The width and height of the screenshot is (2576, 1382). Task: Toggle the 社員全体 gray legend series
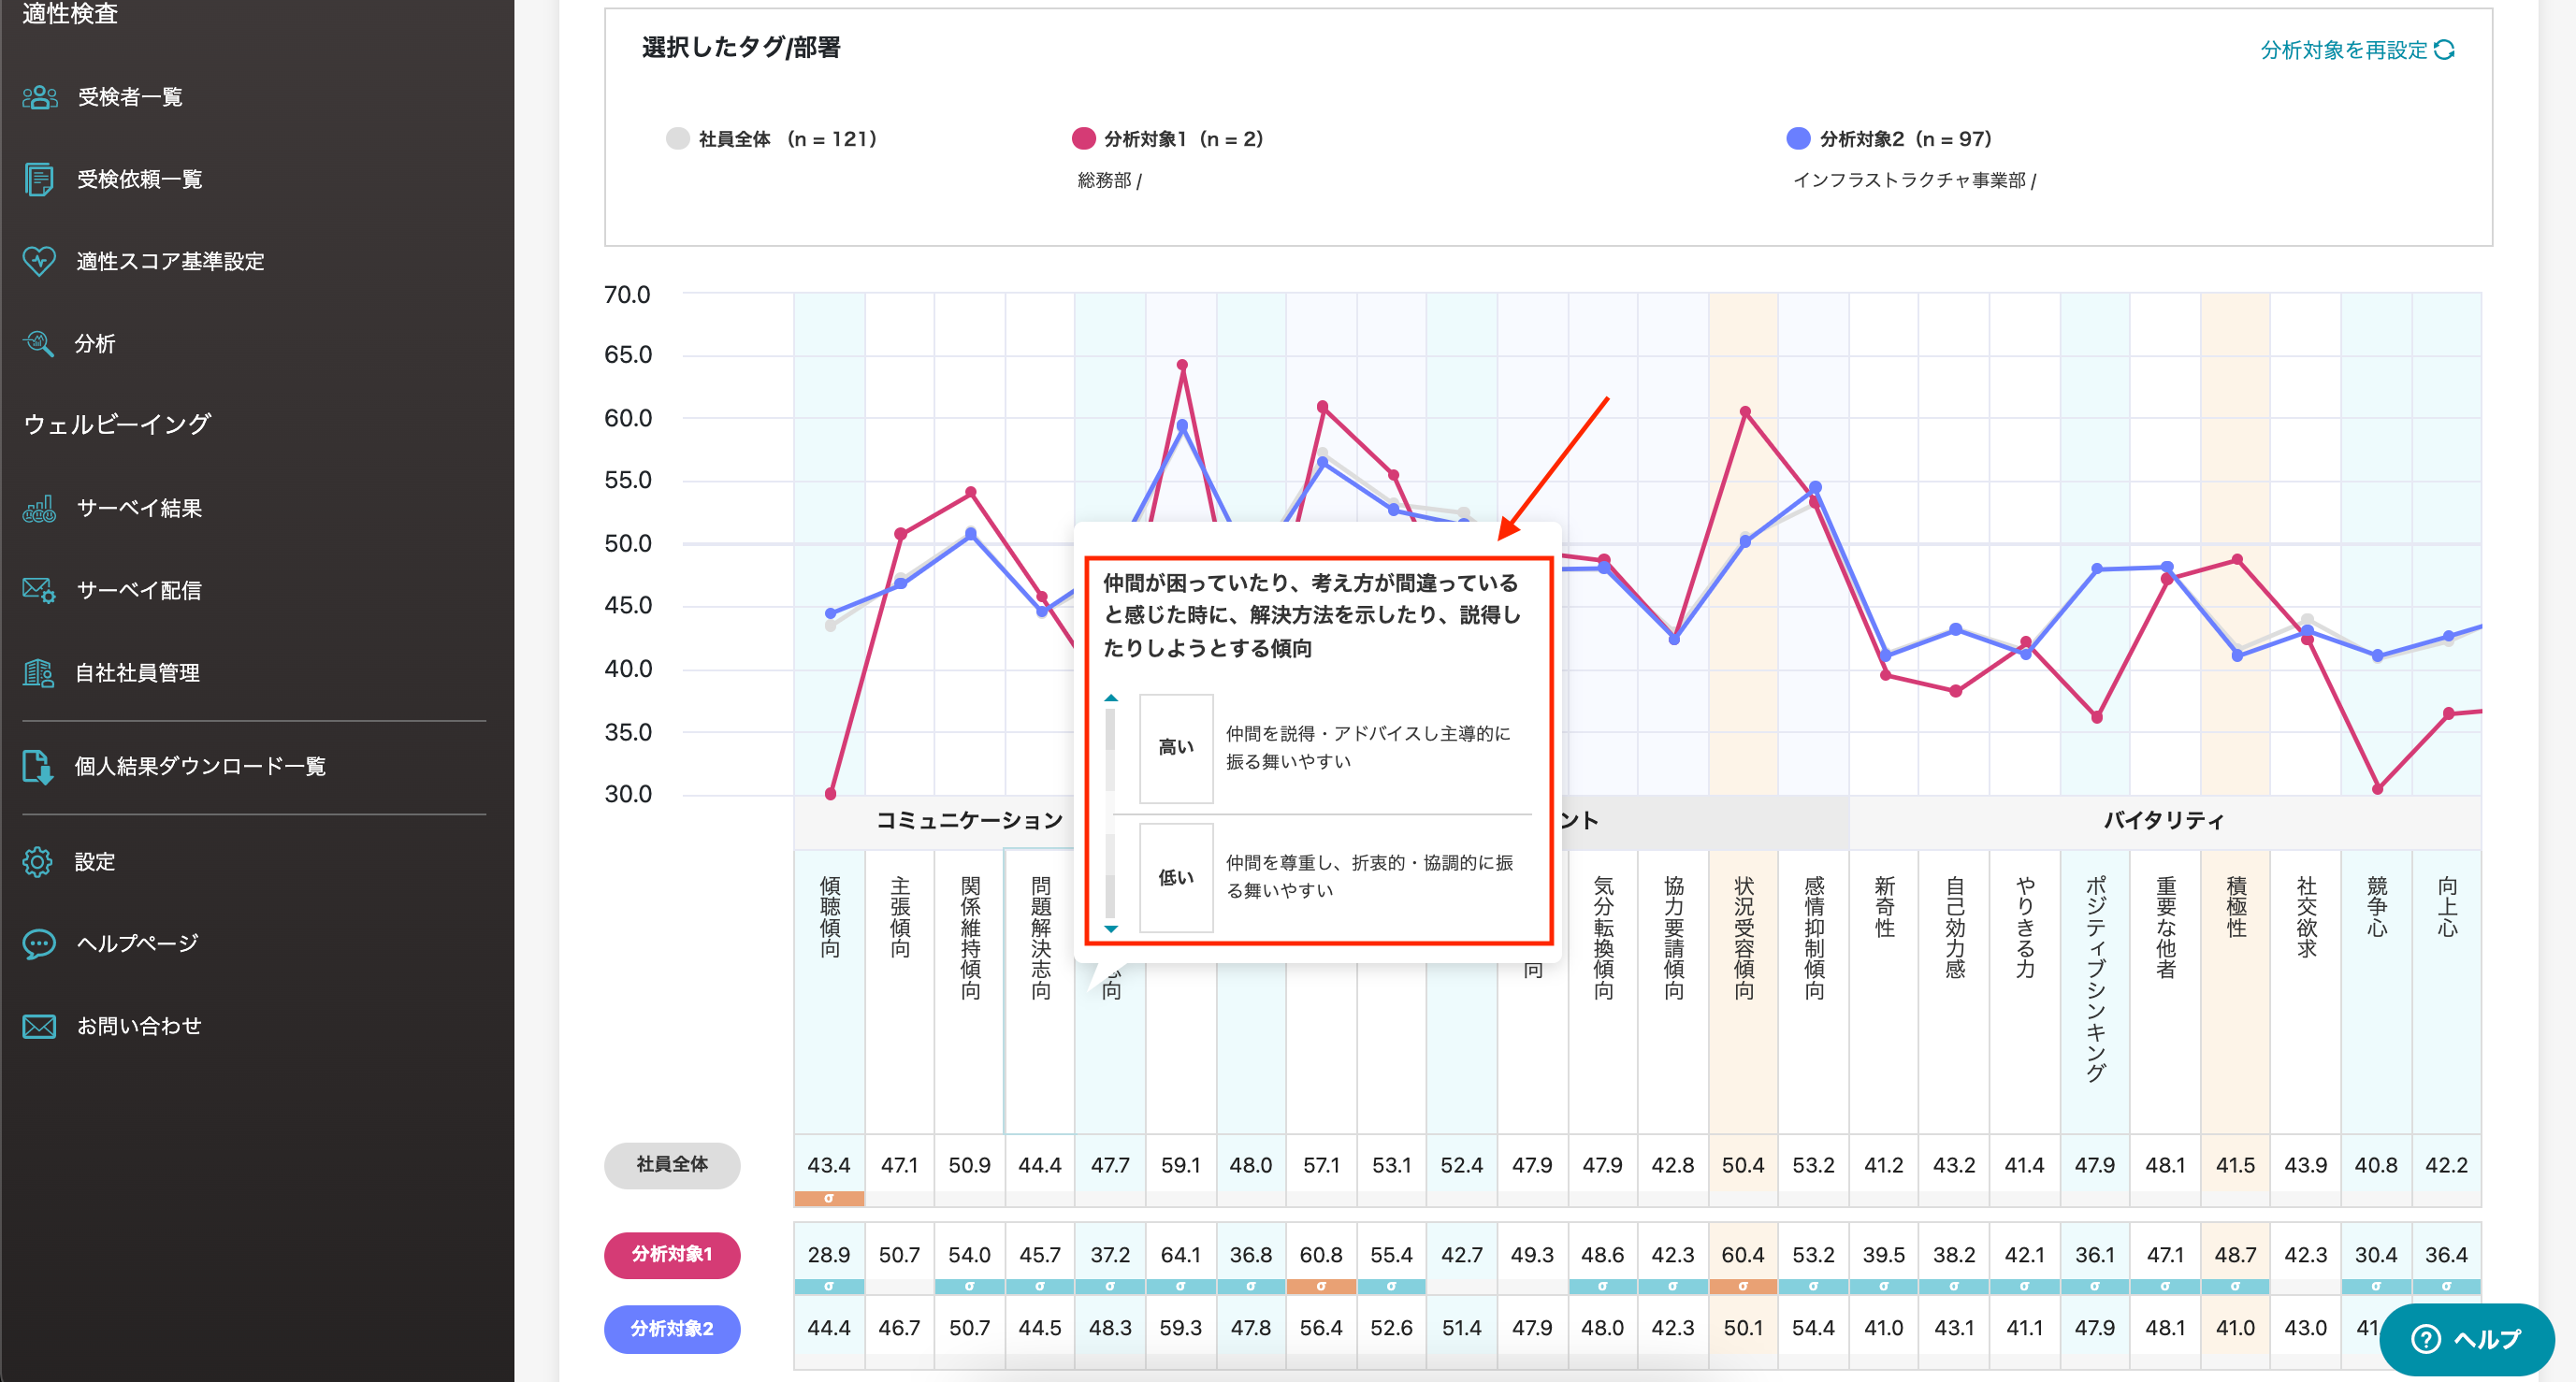678,139
